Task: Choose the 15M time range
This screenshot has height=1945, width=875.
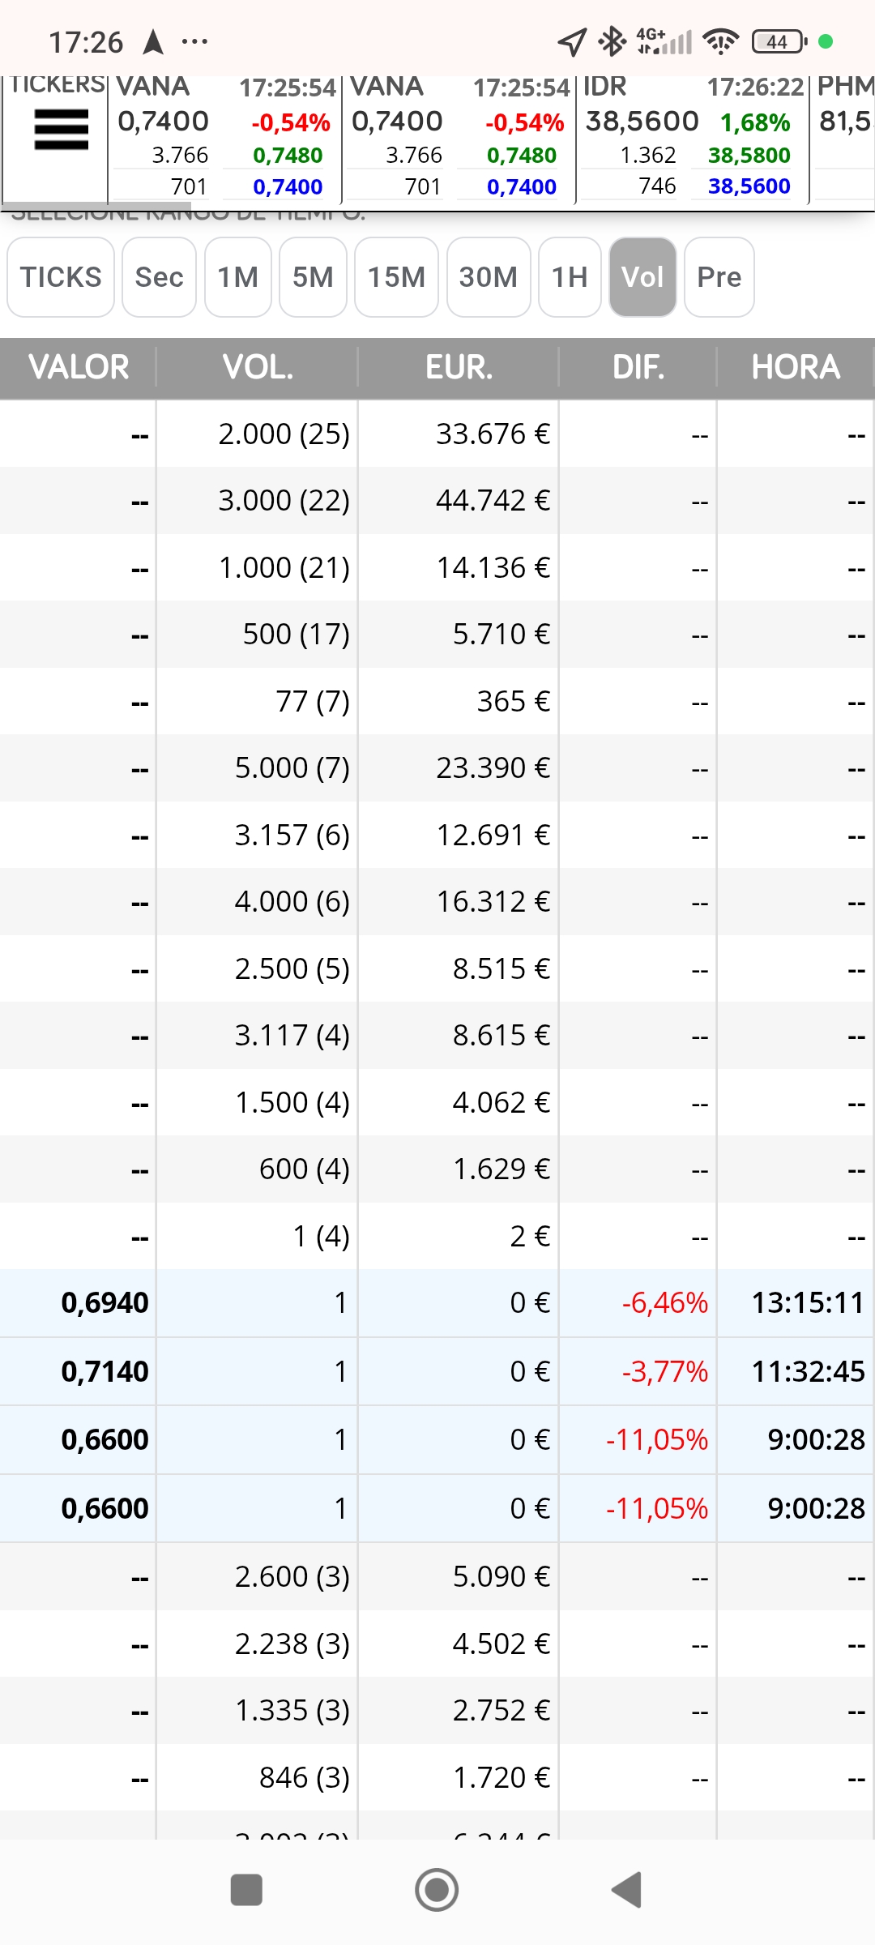Action: tap(396, 277)
